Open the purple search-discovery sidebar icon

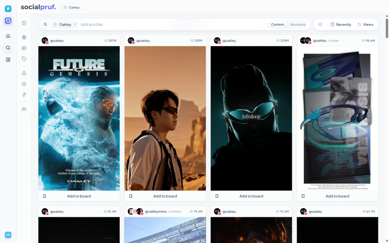(x=8, y=21)
